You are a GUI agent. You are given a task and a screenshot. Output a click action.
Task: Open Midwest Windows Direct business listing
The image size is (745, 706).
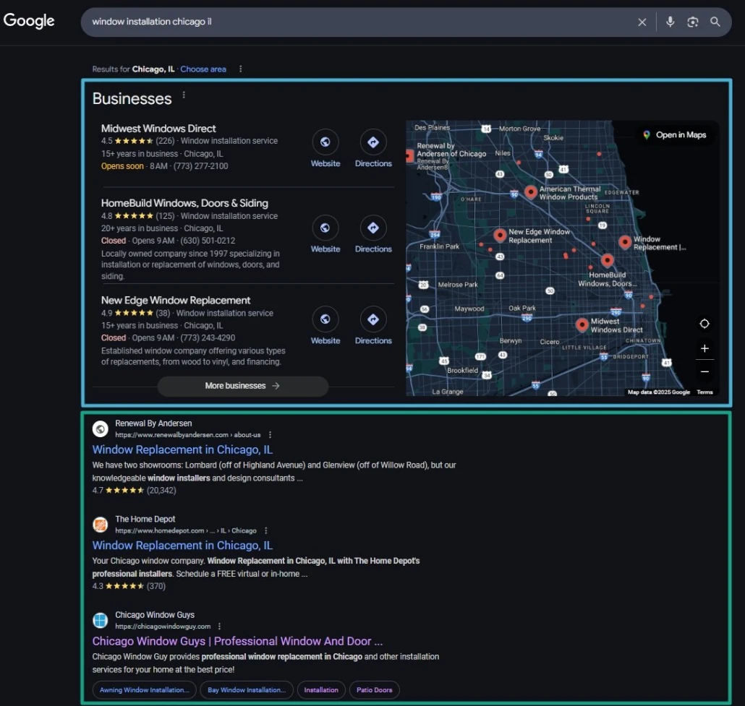coord(158,129)
